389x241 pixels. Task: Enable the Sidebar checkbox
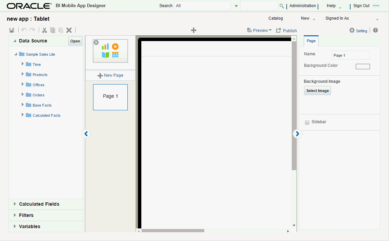coord(307,123)
